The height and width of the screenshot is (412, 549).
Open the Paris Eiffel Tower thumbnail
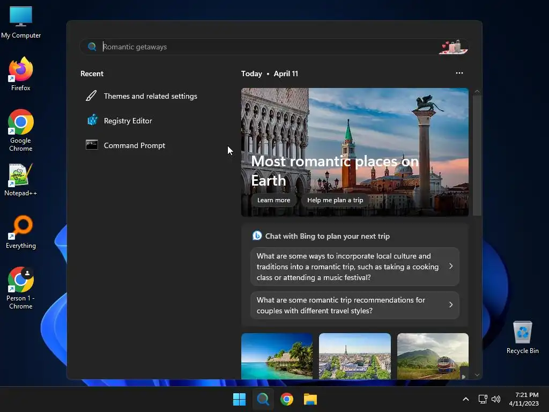[x=355, y=356]
